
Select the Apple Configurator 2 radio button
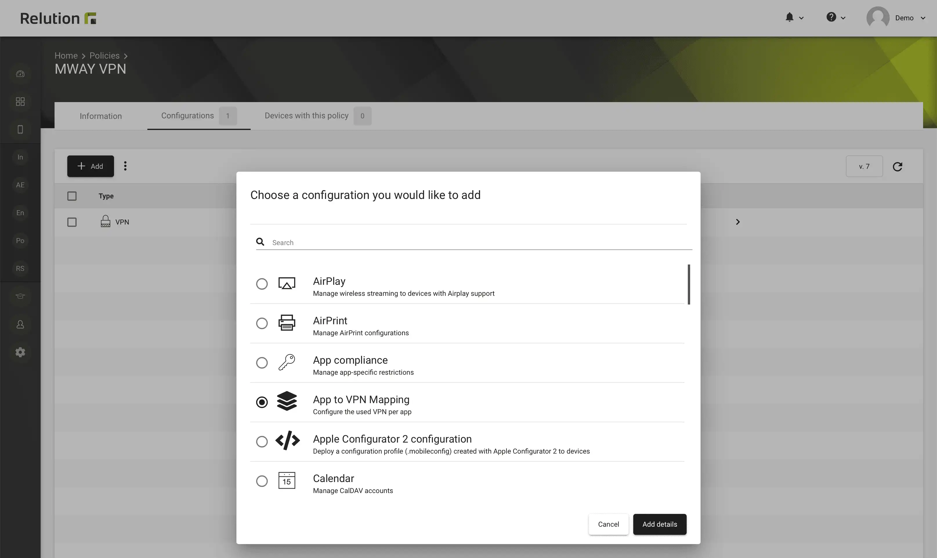(x=262, y=441)
